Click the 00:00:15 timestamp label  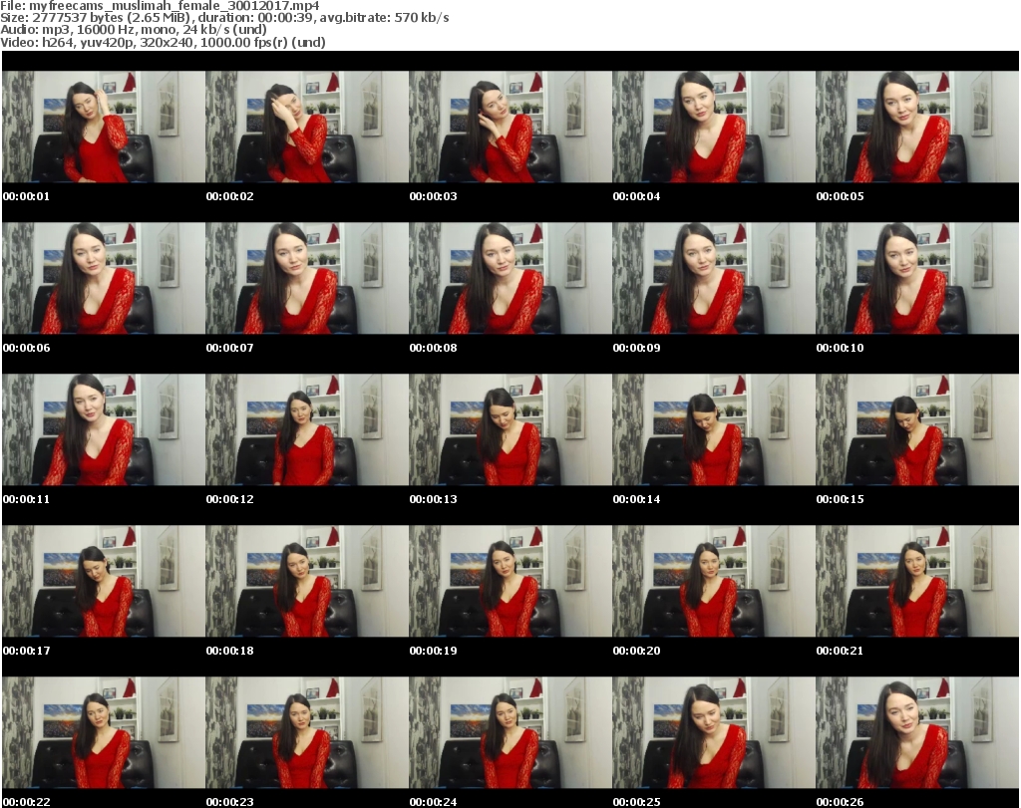point(840,499)
